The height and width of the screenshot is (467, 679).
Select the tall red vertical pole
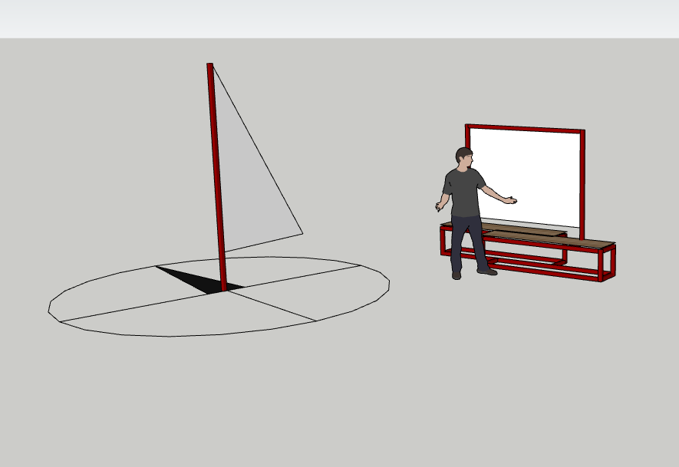pyautogui.click(x=216, y=176)
